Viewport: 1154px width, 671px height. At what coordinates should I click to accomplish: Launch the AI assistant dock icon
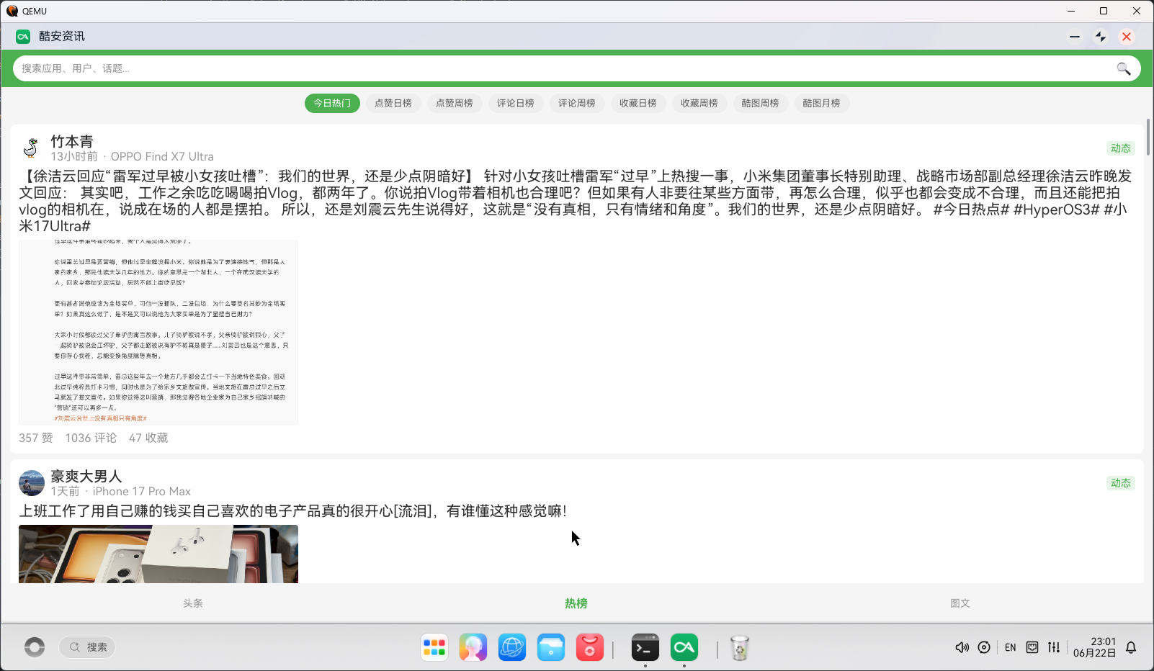473,648
